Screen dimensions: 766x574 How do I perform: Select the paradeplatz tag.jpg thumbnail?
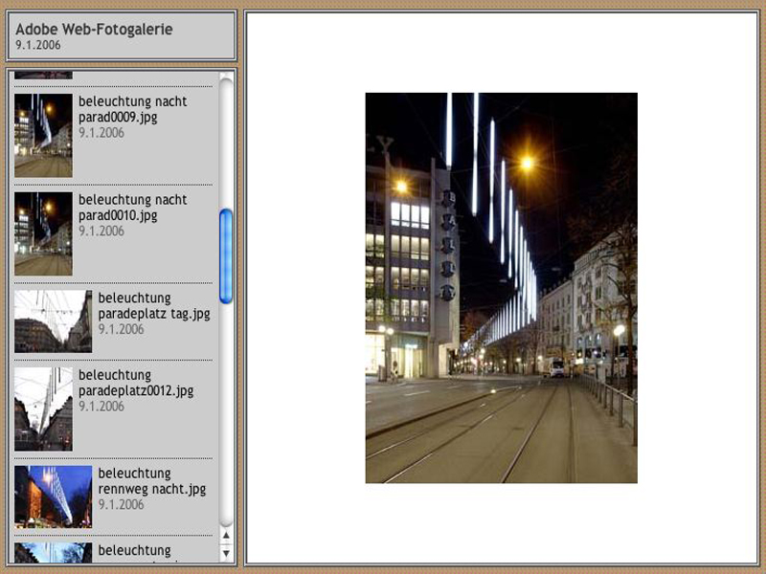pos(54,321)
